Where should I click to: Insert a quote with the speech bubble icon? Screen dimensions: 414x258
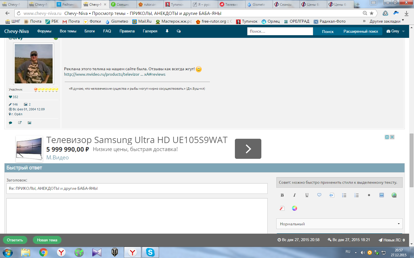click(319, 195)
